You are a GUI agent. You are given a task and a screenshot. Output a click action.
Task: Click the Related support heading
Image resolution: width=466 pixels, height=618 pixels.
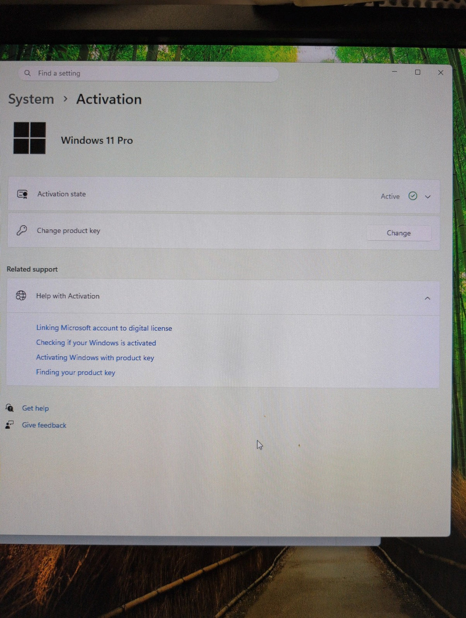[32, 269]
